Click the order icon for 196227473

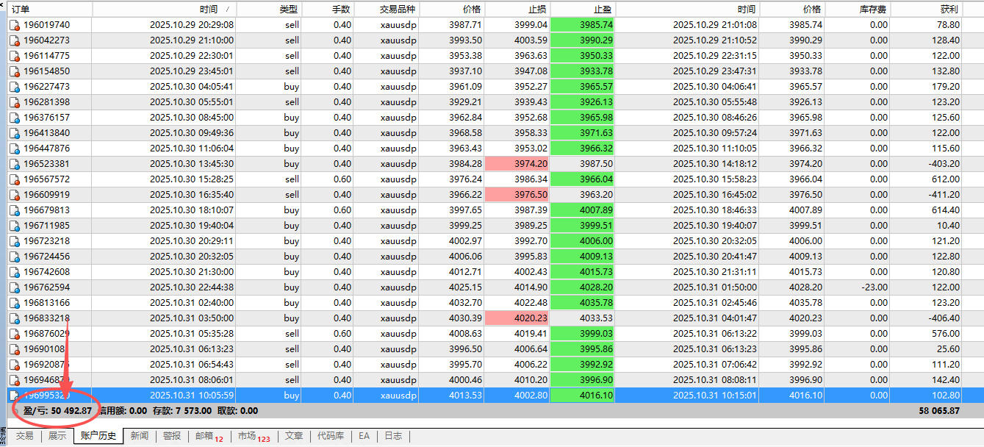14,87
